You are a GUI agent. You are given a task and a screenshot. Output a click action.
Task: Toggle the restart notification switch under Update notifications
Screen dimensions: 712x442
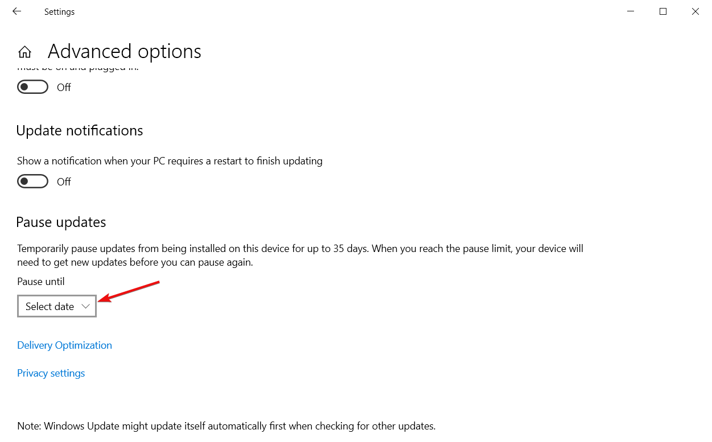coord(32,181)
